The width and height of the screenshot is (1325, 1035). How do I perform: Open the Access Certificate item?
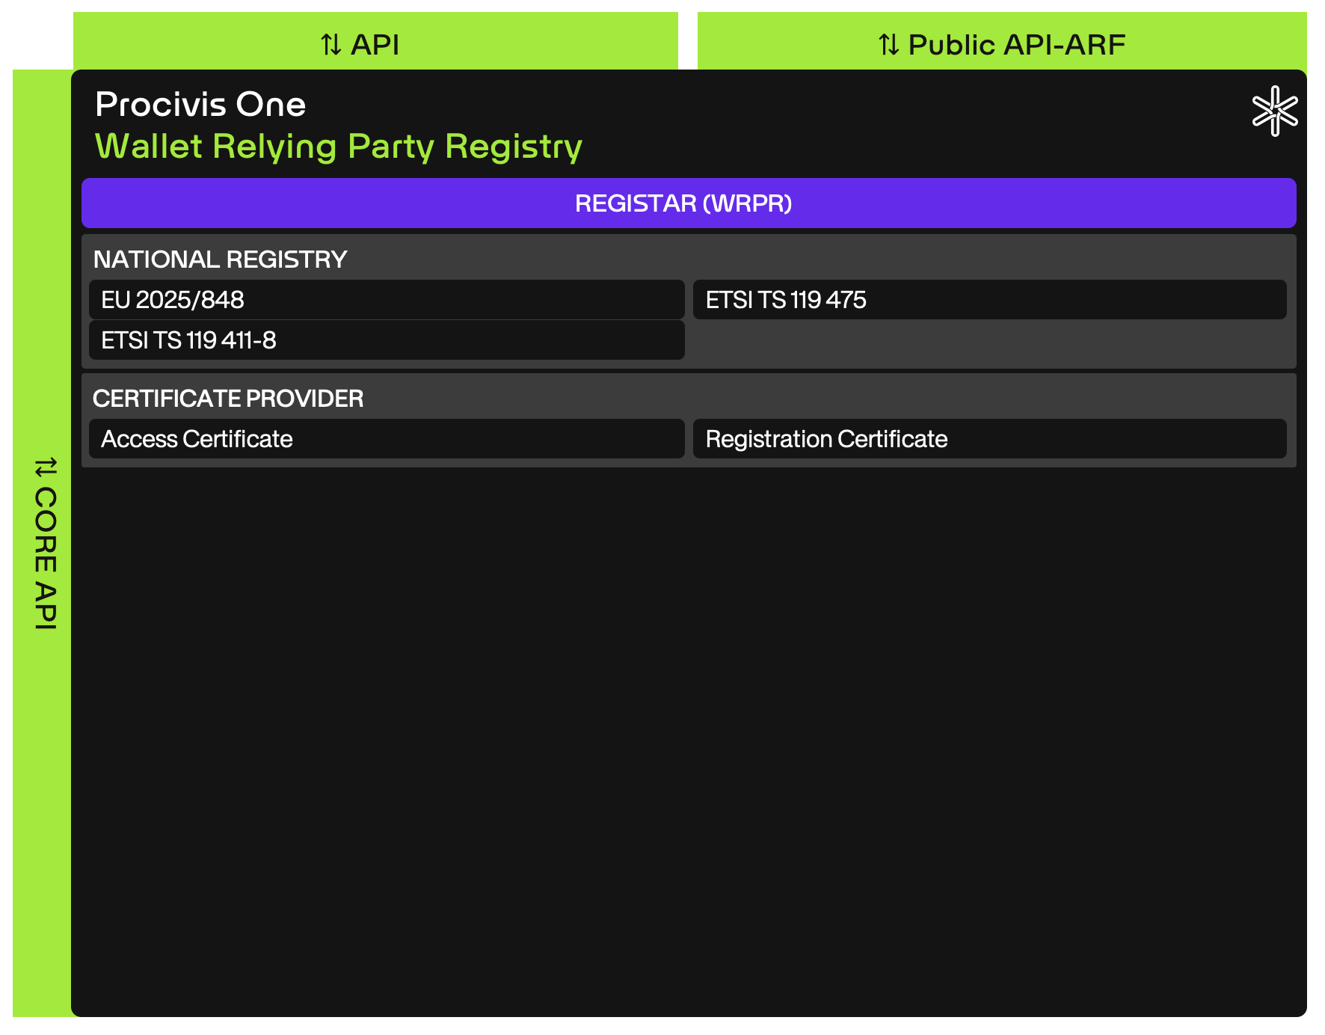(386, 439)
